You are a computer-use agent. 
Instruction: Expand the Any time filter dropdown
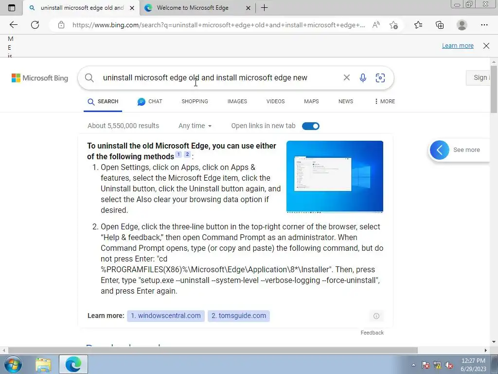click(x=195, y=126)
